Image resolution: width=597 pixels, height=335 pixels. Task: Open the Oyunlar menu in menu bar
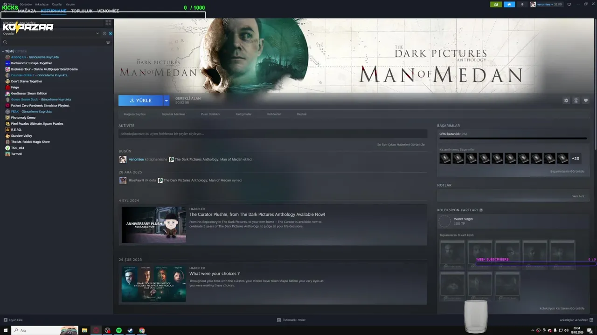tap(57, 4)
